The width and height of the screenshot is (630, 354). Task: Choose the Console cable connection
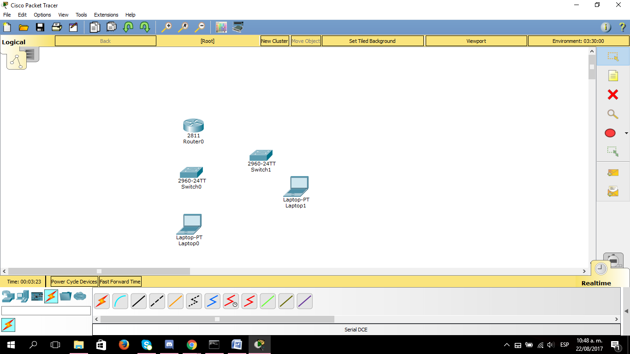120,301
